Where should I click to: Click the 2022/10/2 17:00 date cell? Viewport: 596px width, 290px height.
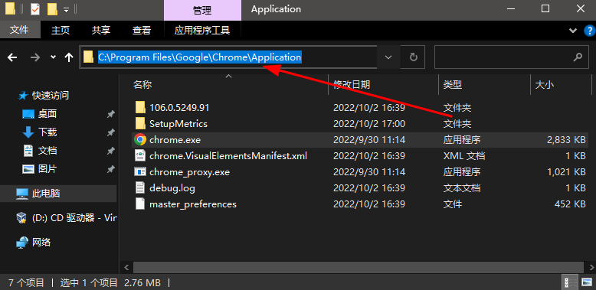point(369,124)
